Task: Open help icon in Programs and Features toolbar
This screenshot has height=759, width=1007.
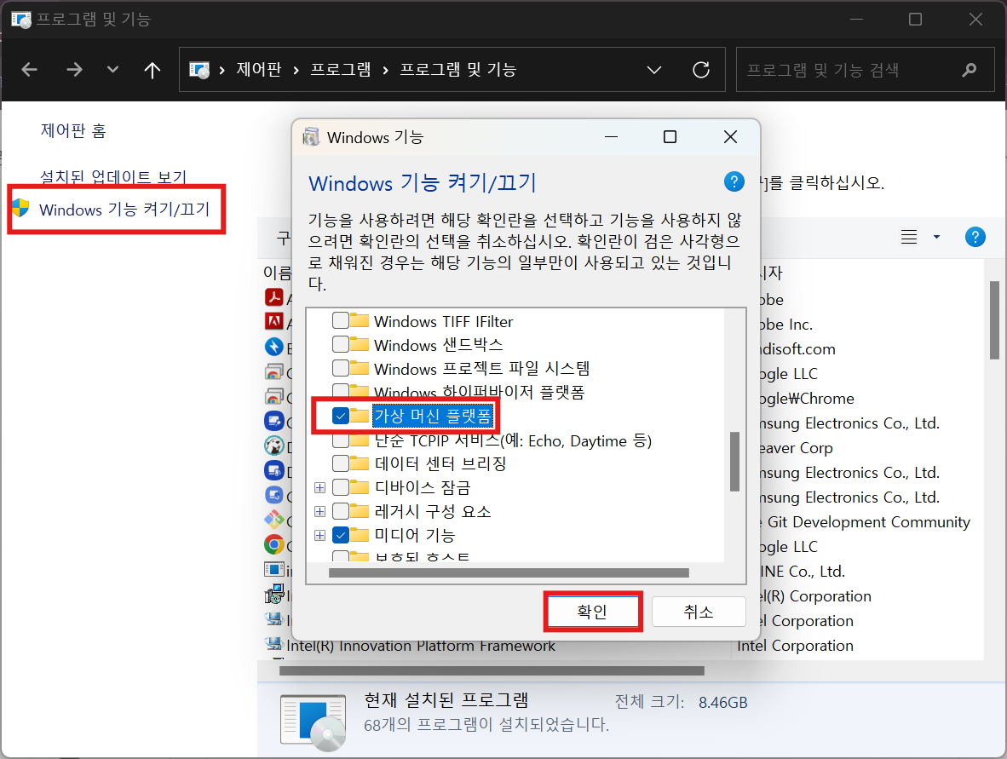Action: pyautogui.click(x=975, y=237)
